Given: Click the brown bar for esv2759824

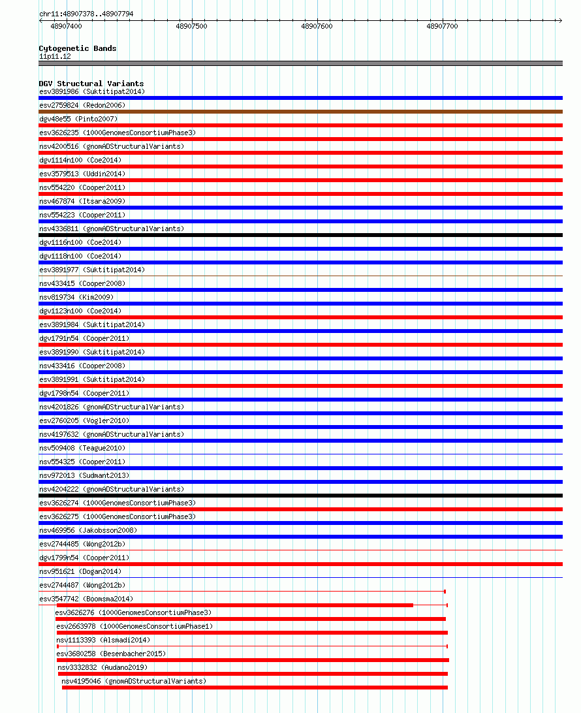Looking at the screenshot, I should (300, 112).
